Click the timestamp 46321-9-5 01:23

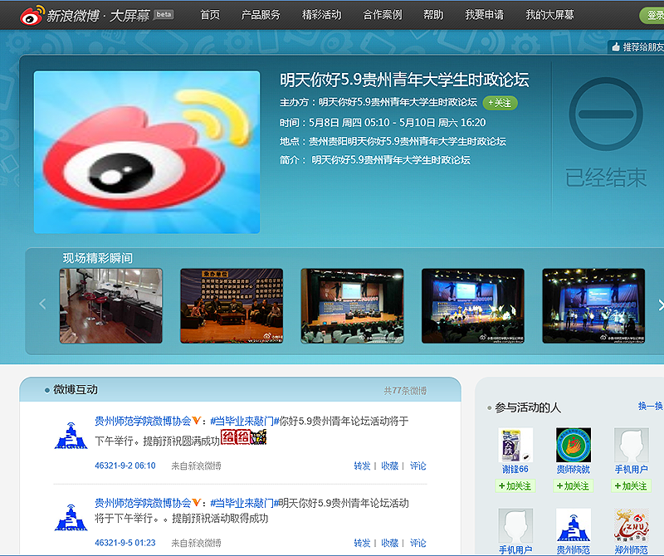[x=125, y=543]
